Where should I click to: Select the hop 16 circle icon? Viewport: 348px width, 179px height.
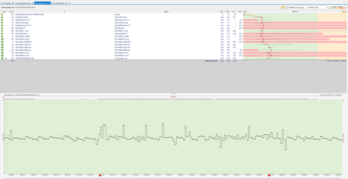(x=2, y=55)
